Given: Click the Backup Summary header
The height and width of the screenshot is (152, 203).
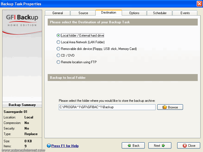Looking at the screenshot, I should pyautogui.click(x=22, y=105).
